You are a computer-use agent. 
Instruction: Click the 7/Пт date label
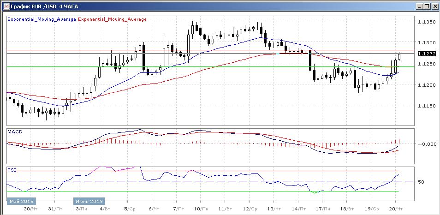coord(179,209)
